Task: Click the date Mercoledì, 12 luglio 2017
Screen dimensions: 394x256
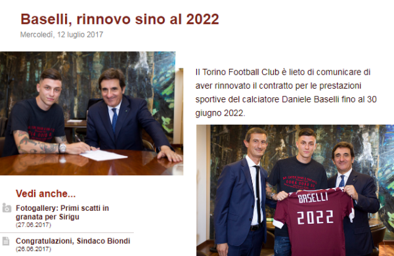Action: (x=62, y=34)
